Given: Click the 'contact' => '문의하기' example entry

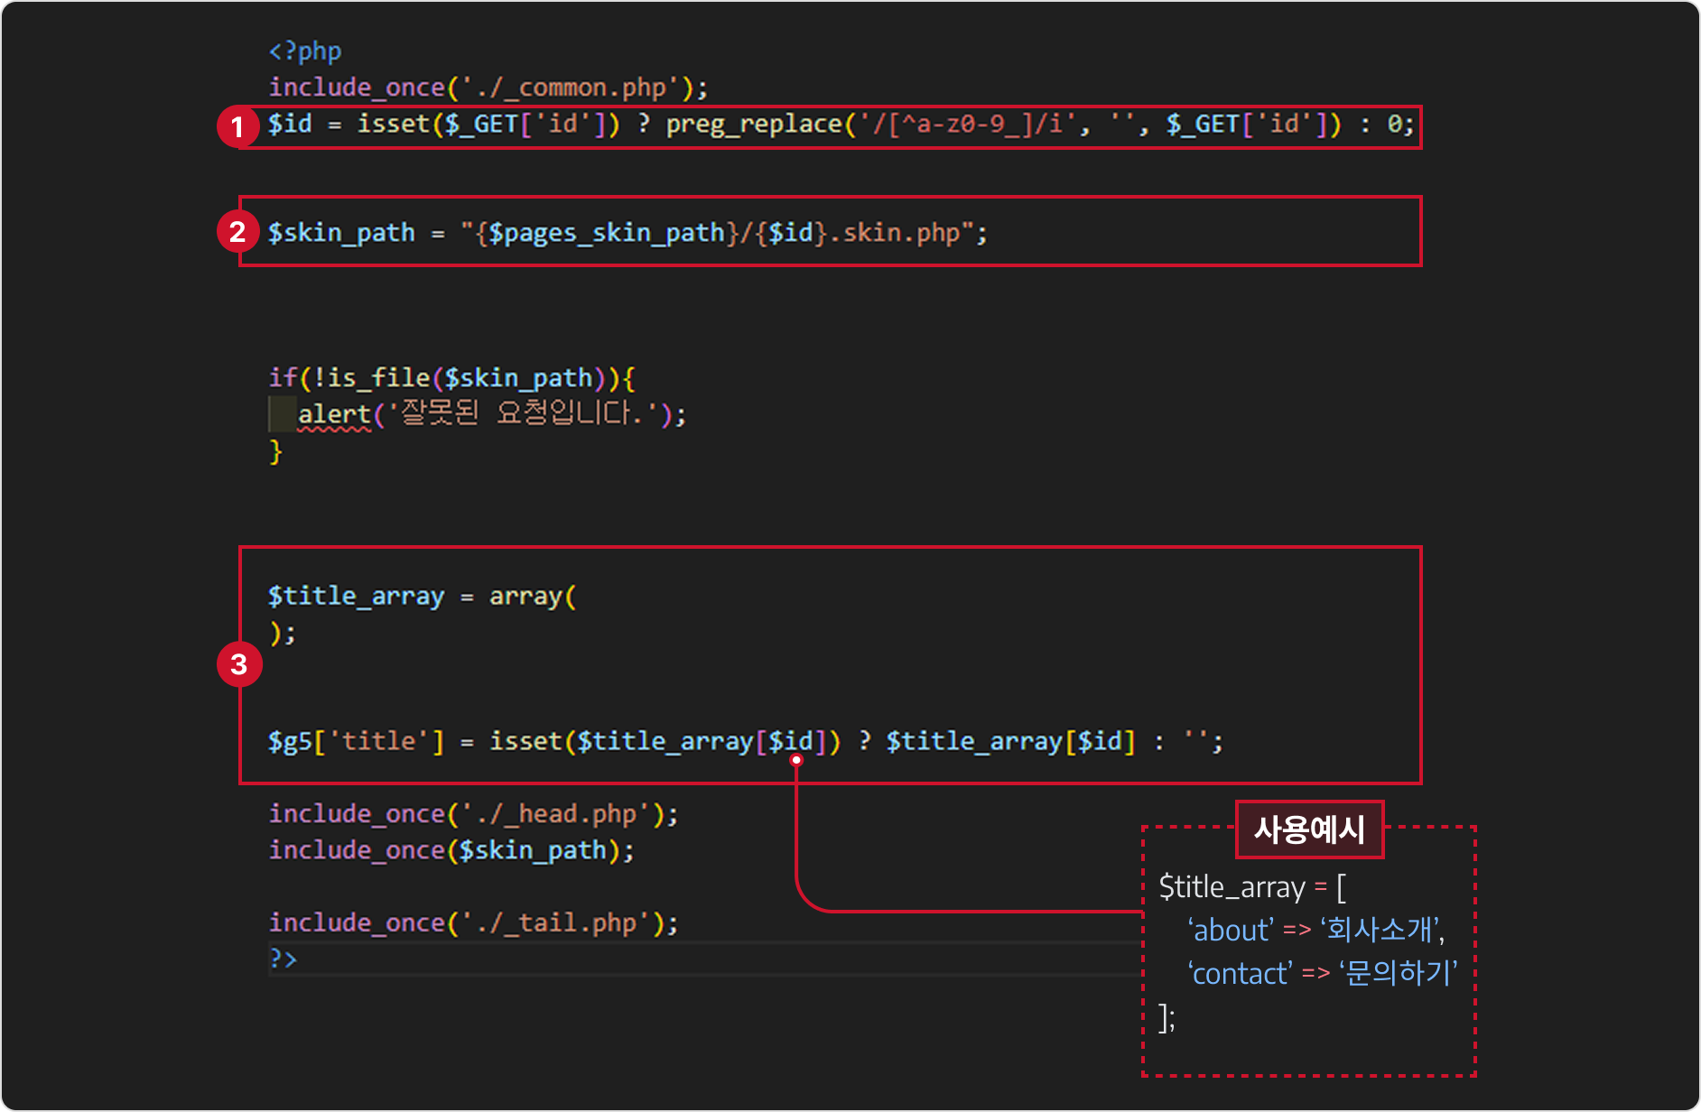Looking at the screenshot, I should pyautogui.click(x=1322, y=973).
